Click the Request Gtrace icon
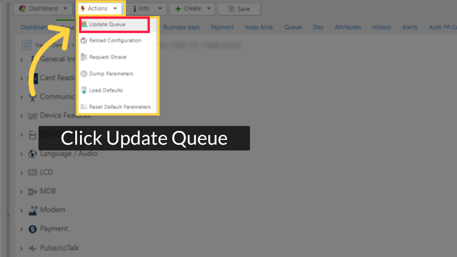The width and height of the screenshot is (457, 257). (84, 57)
